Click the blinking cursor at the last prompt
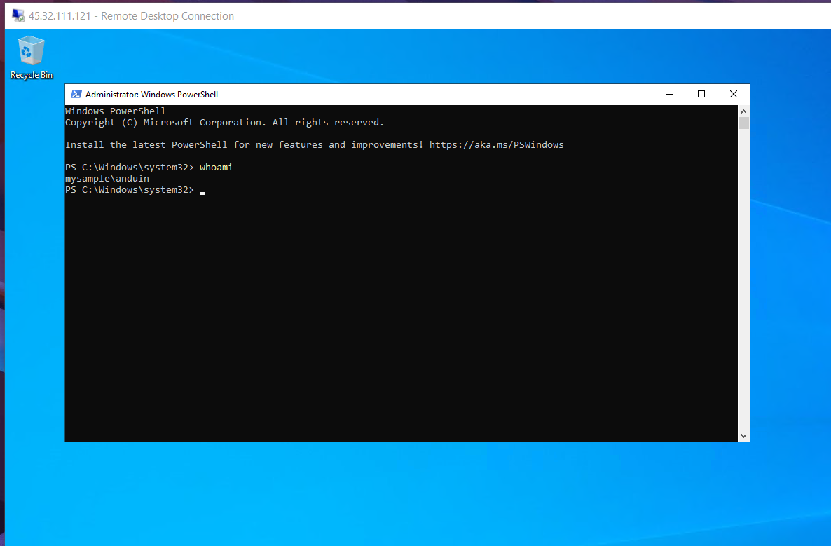831x546 pixels. coord(202,193)
